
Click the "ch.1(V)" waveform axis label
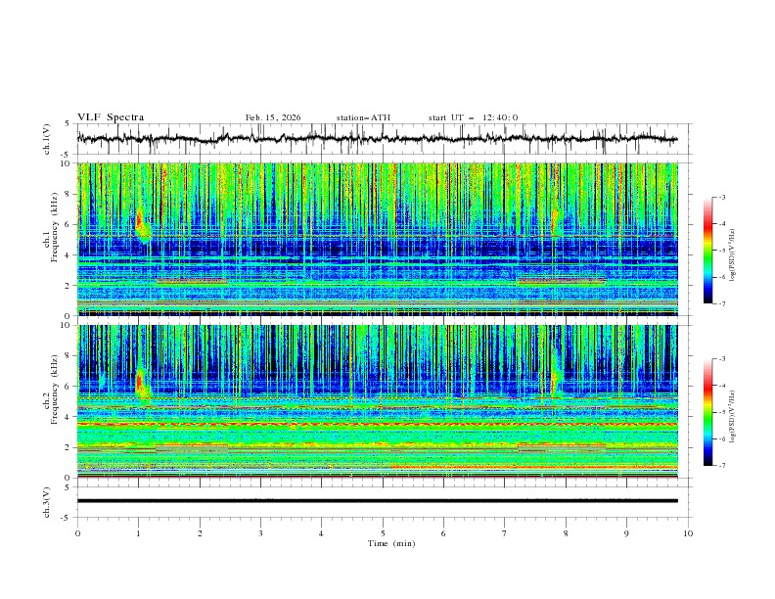tap(47, 139)
